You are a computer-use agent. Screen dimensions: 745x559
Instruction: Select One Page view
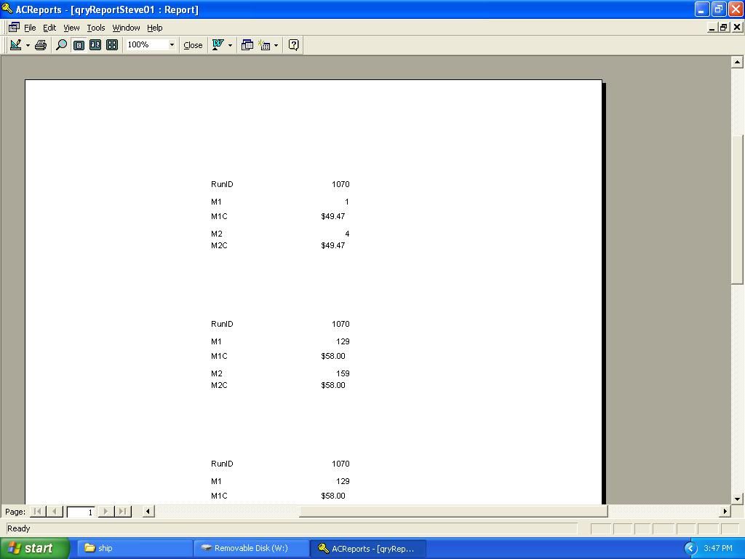[x=79, y=44]
